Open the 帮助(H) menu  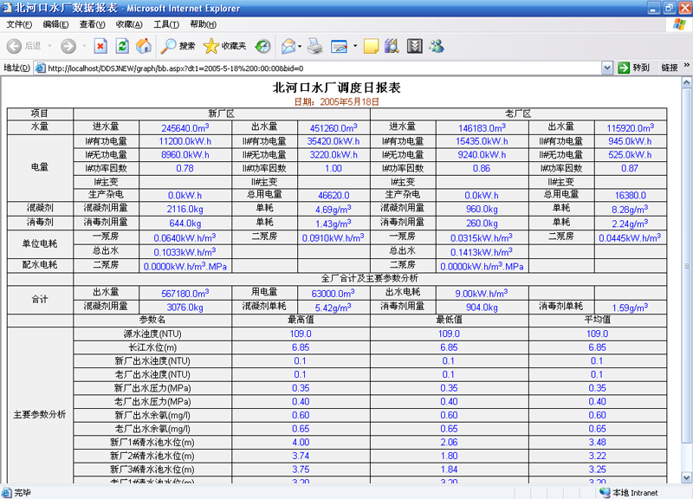[x=204, y=24]
